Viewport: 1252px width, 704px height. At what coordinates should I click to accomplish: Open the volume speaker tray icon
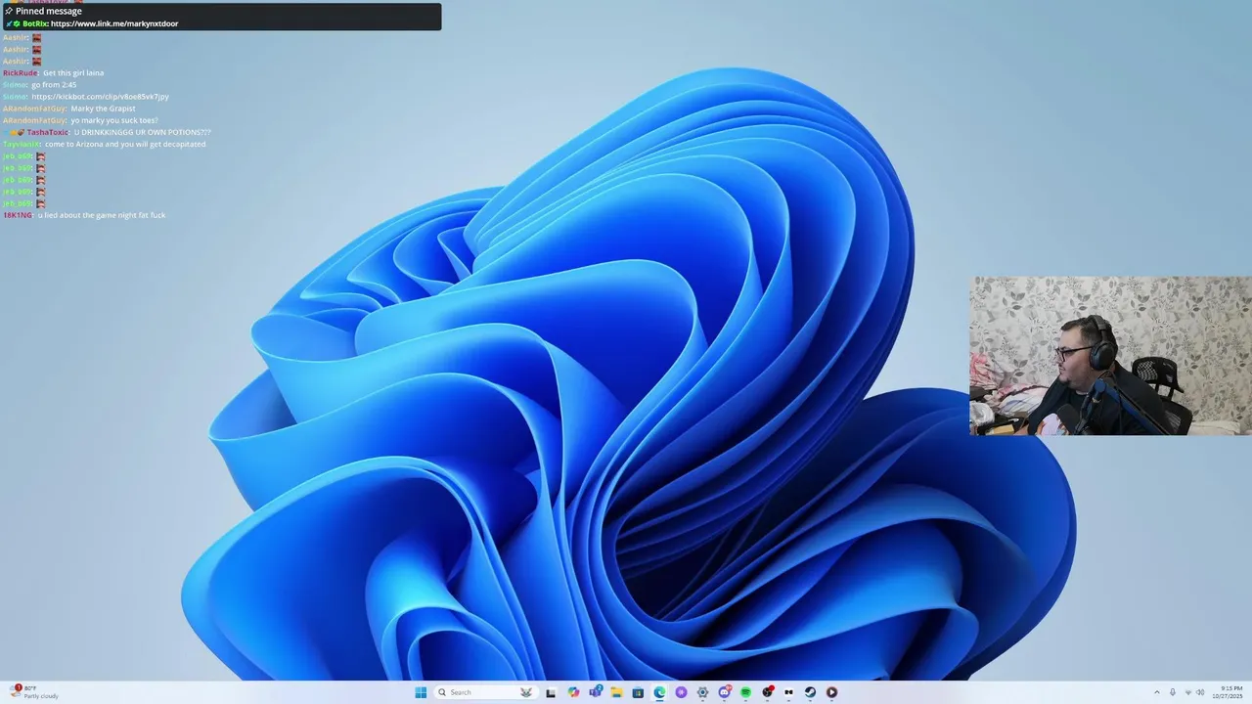click(x=1200, y=692)
